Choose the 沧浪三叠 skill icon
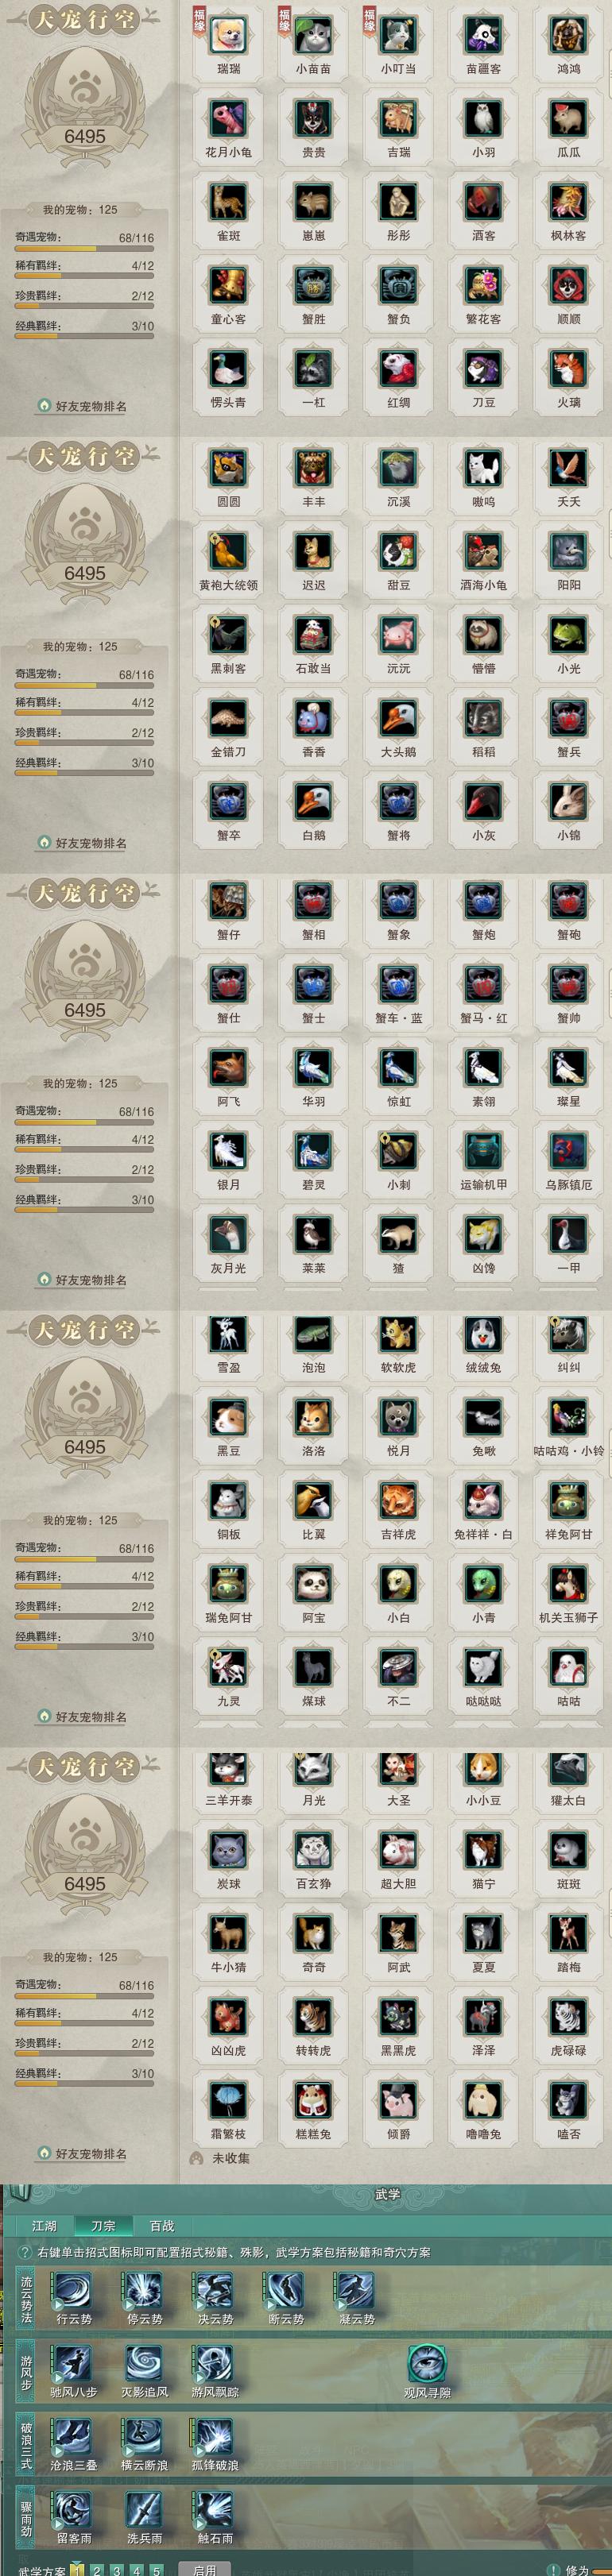 coord(73,2436)
